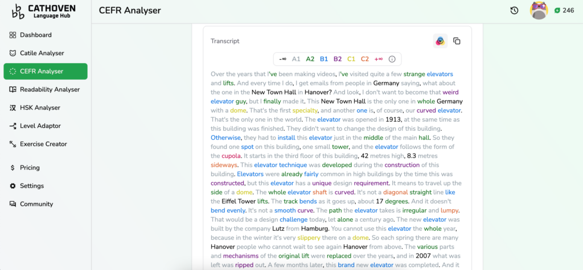
Task: Click the orange word 'sideways'
Action: [x=224, y=165]
